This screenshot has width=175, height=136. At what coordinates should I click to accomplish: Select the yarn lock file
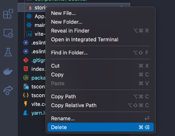click(34, 113)
